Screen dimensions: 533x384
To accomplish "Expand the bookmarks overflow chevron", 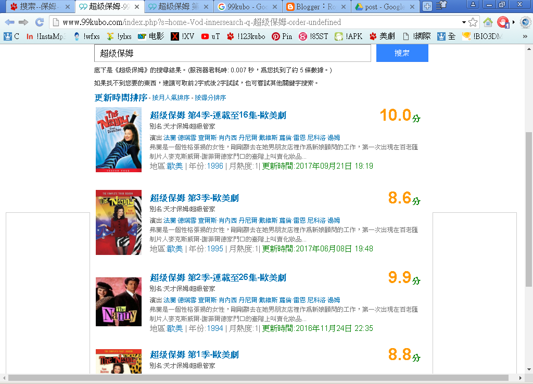I will click(x=525, y=36).
